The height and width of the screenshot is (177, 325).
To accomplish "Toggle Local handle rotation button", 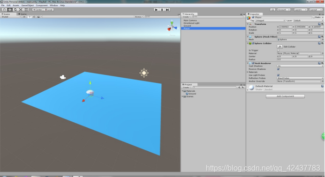I will coord(48,10).
